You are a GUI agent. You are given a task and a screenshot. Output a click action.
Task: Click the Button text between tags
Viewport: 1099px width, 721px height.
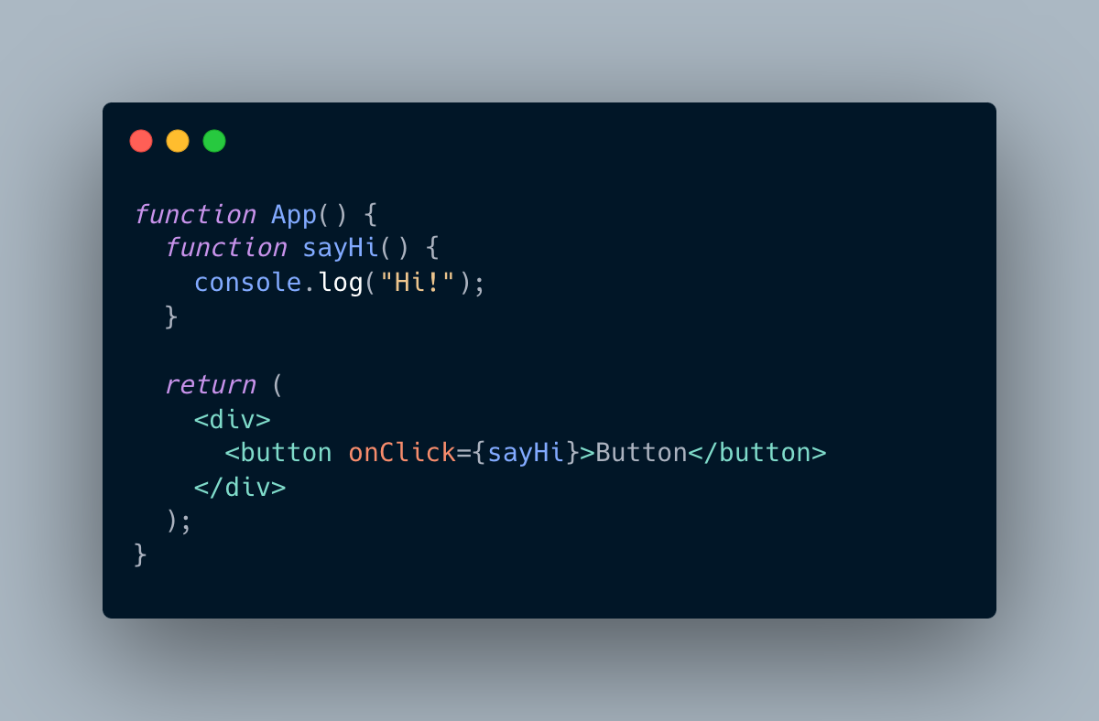[x=641, y=453]
